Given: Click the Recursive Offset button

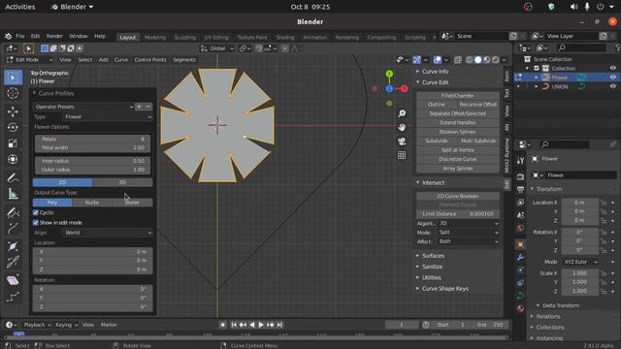Looking at the screenshot, I should [x=478, y=105].
